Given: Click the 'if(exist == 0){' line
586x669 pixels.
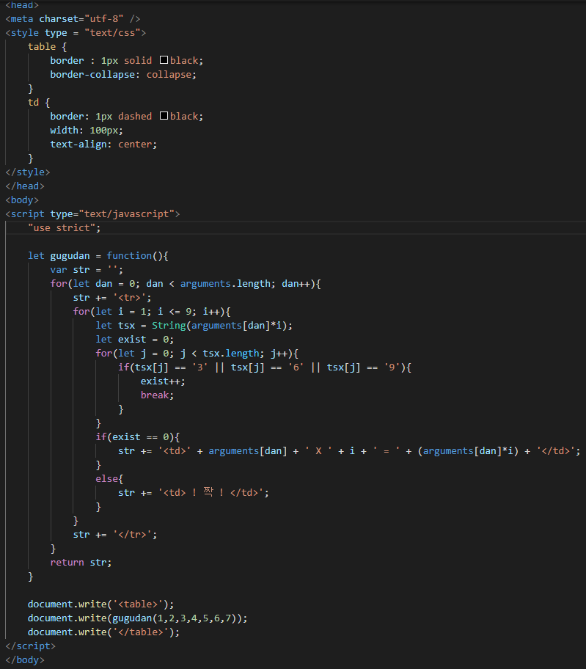Looking at the screenshot, I should click(138, 437).
